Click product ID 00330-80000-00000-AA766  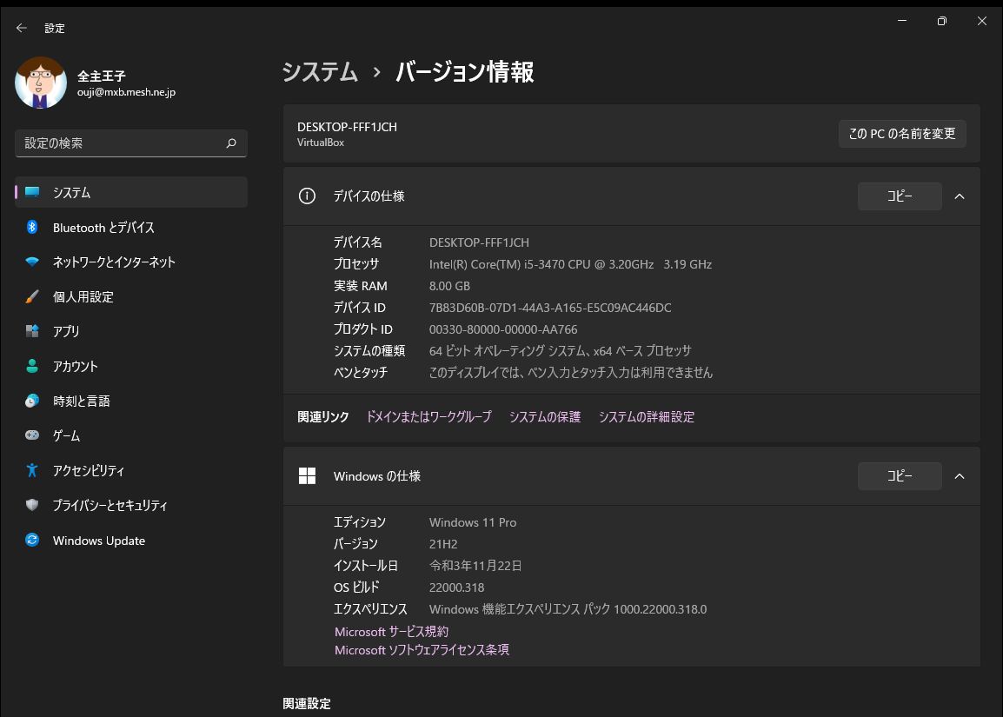503,329
